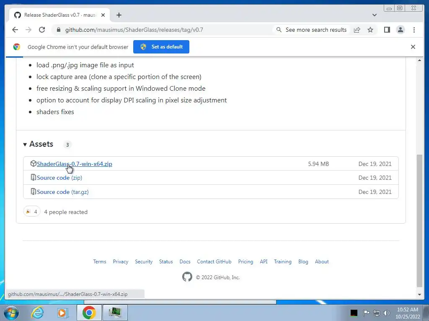Open the Privacy footer link
This screenshot has height=321, width=429.
[120, 262]
